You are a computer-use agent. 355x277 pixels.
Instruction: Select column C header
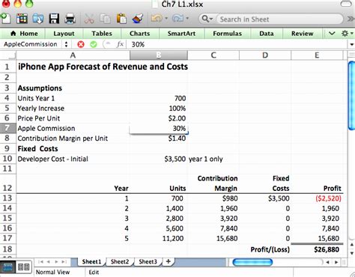pyautogui.click(x=213, y=55)
